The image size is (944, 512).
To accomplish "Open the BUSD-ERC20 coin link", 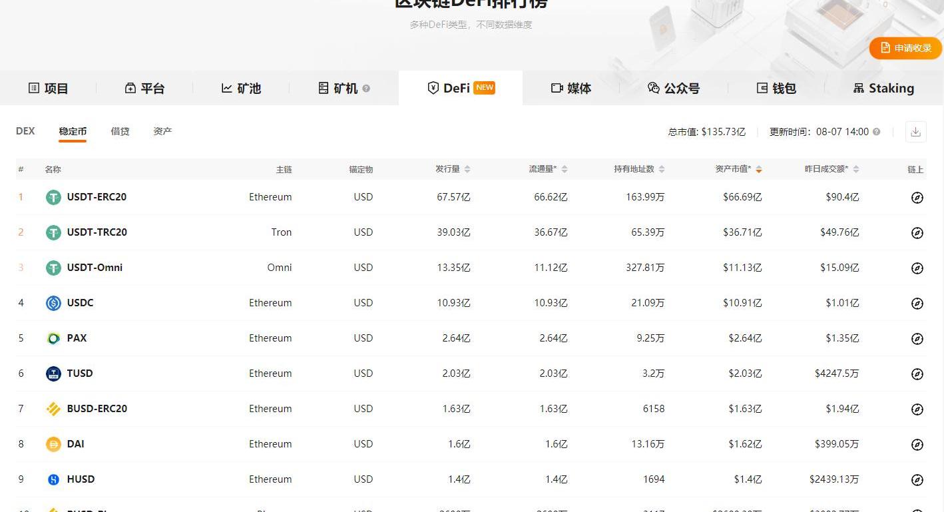I will click(97, 409).
